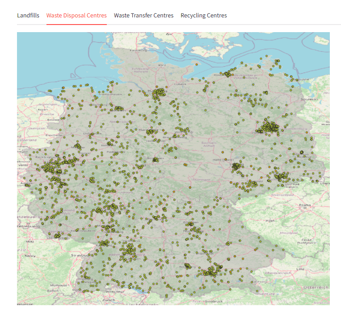
Task: Click the Praha city label on map
Action: click(305, 205)
